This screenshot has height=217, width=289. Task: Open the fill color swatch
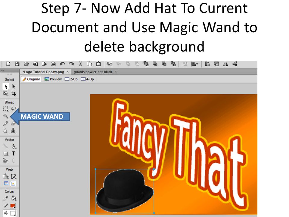point(13,213)
